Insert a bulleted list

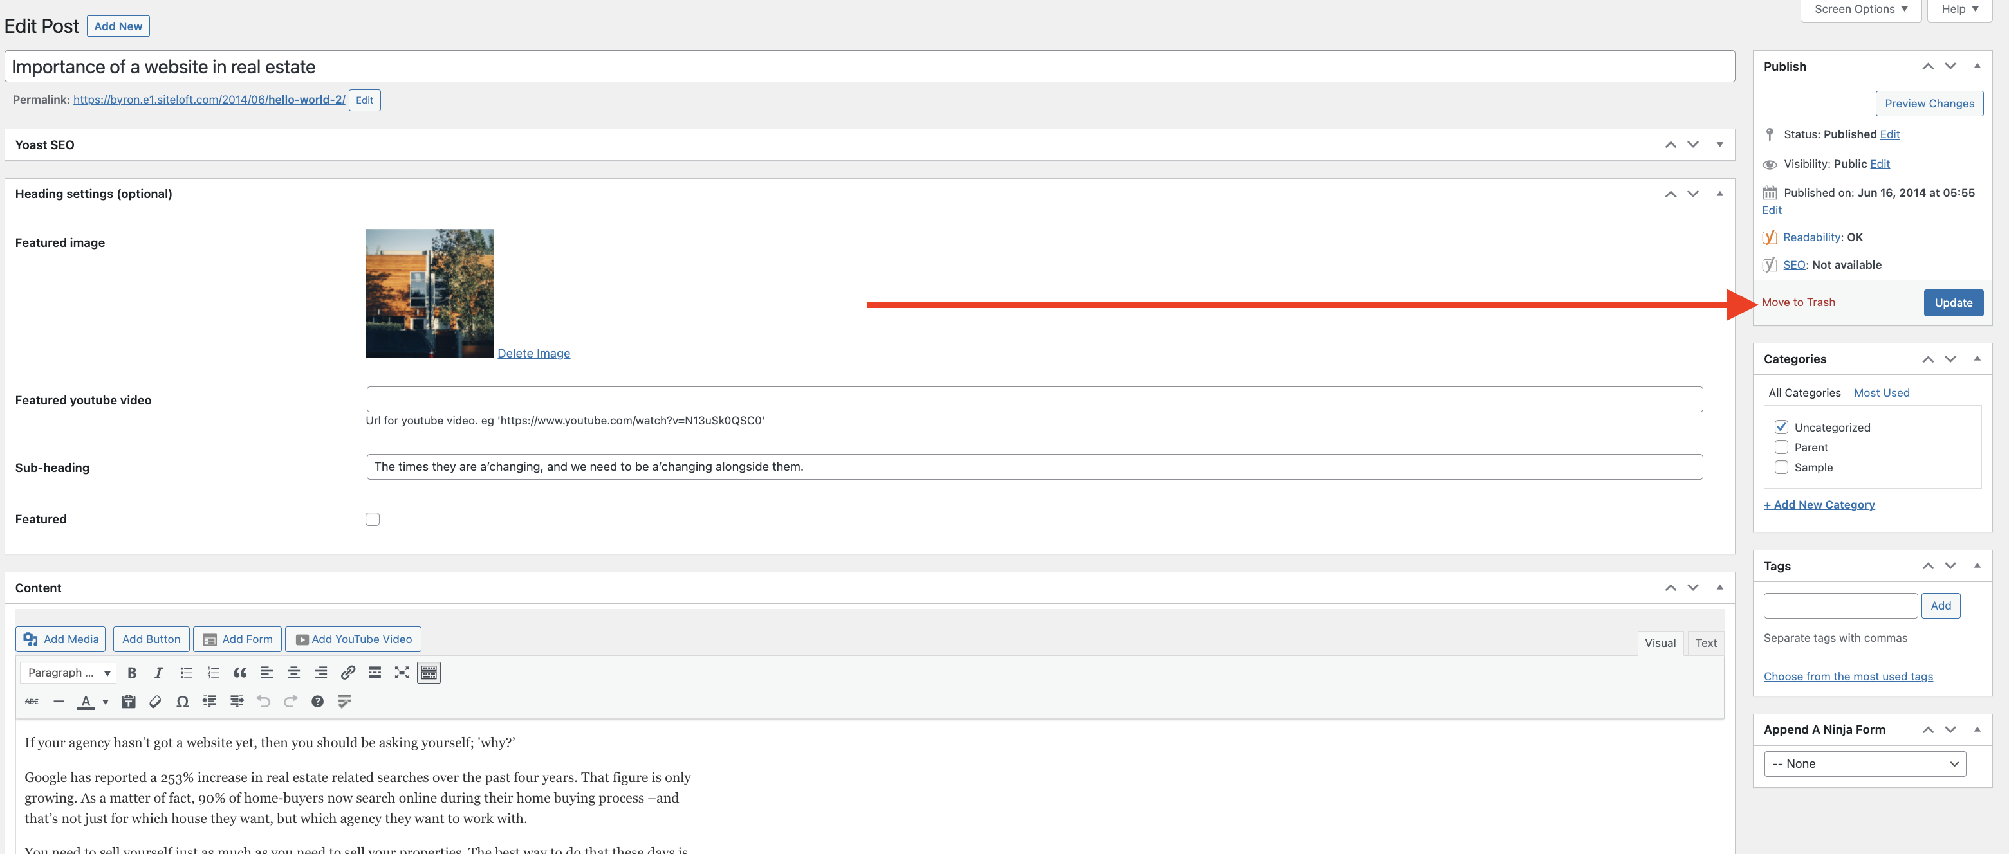(x=185, y=673)
